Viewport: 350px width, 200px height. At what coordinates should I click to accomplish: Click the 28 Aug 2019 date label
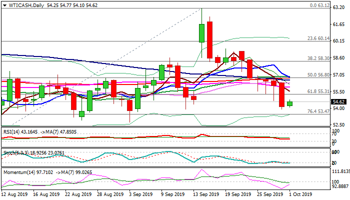click(110, 194)
